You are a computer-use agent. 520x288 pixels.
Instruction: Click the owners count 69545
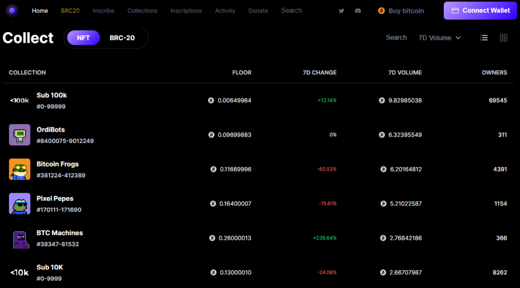pyautogui.click(x=498, y=100)
